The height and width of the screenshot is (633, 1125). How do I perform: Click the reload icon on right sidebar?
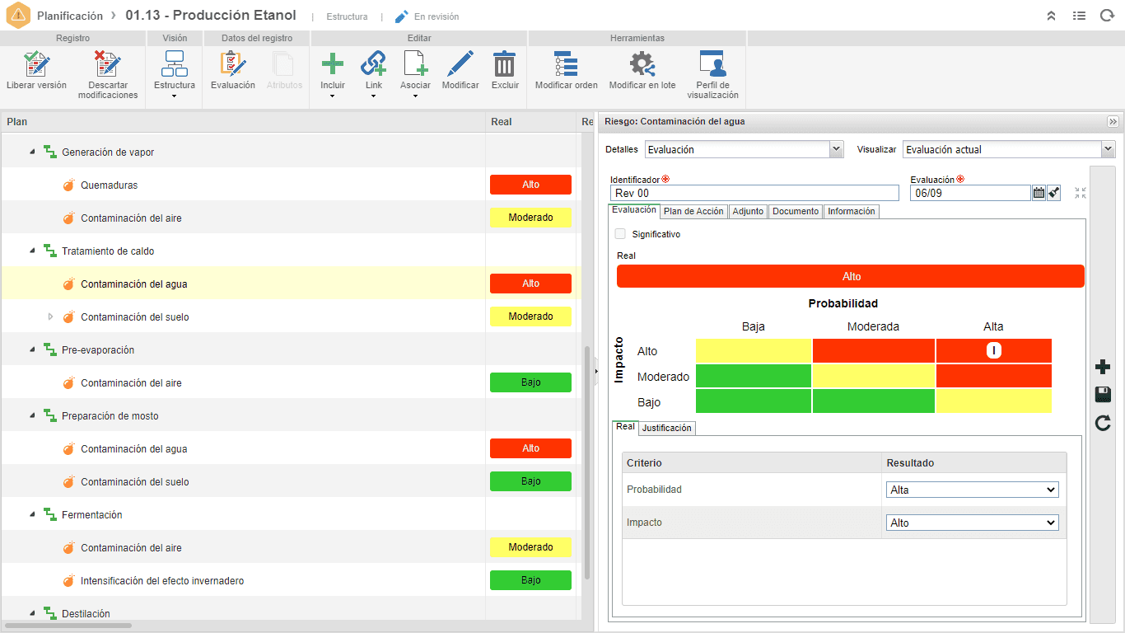coord(1103,424)
